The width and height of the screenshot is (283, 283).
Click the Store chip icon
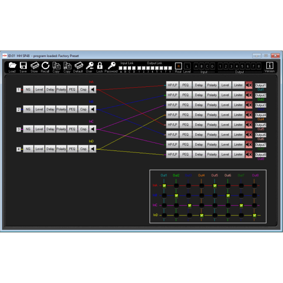click(x=34, y=66)
